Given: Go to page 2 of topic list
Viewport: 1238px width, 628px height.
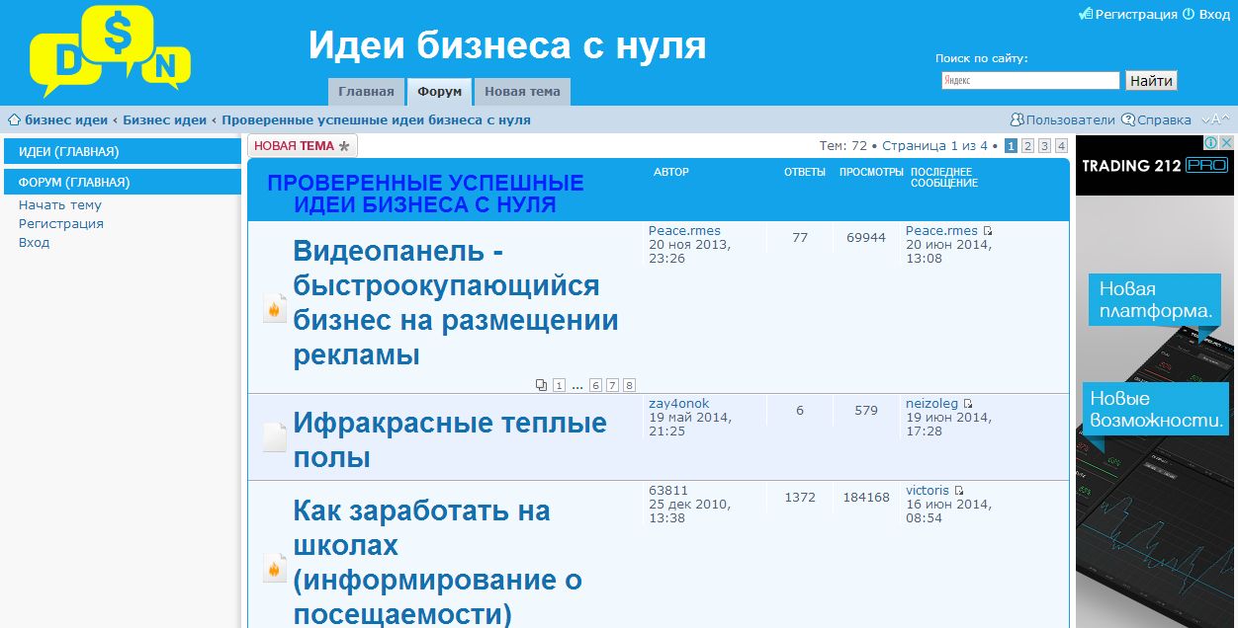Looking at the screenshot, I should coord(1027,146).
